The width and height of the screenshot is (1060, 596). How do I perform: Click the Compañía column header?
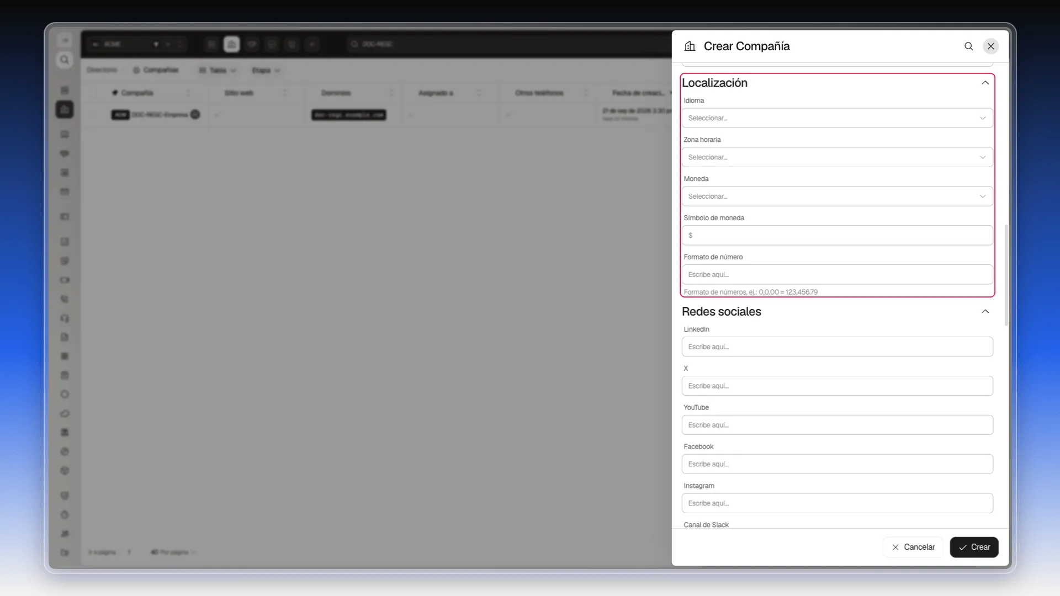click(137, 93)
